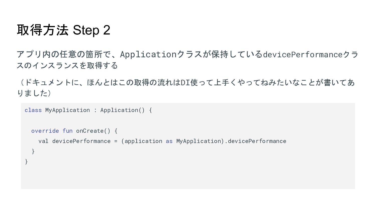376x211 pixels.
Task: Click the closing brace of onCreate
Action: [33, 151]
